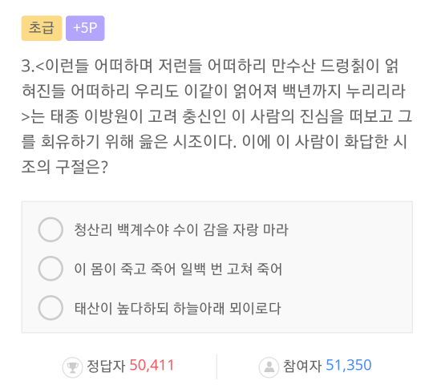The width and height of the screenshot is (433, 385).
Task: Click the 참여자 label
Action: (302, 366)
